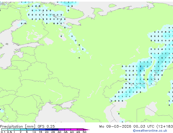Click the "GFS 0.25" model label
173x133 pixels.
pyautogui.click(x=46, y=126)
